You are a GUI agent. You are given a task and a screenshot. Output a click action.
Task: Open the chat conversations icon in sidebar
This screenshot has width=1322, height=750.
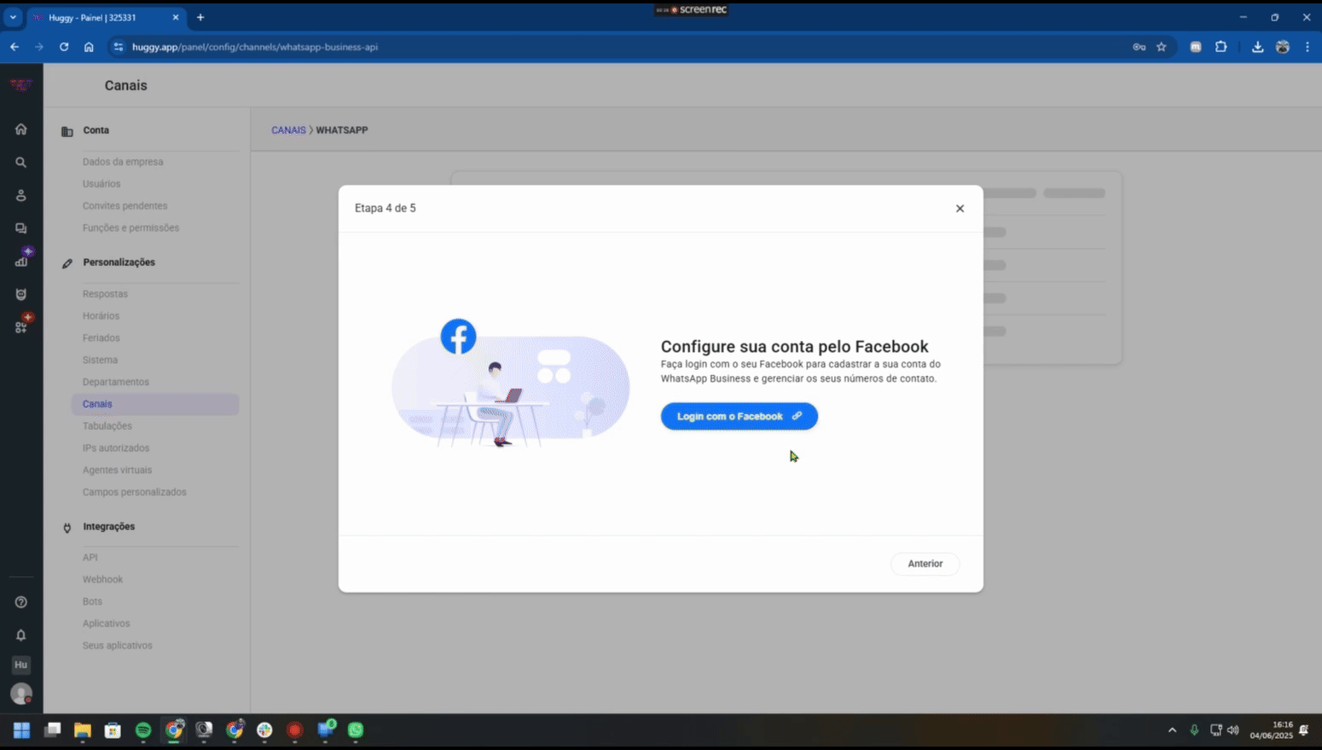tap(21, 228)
